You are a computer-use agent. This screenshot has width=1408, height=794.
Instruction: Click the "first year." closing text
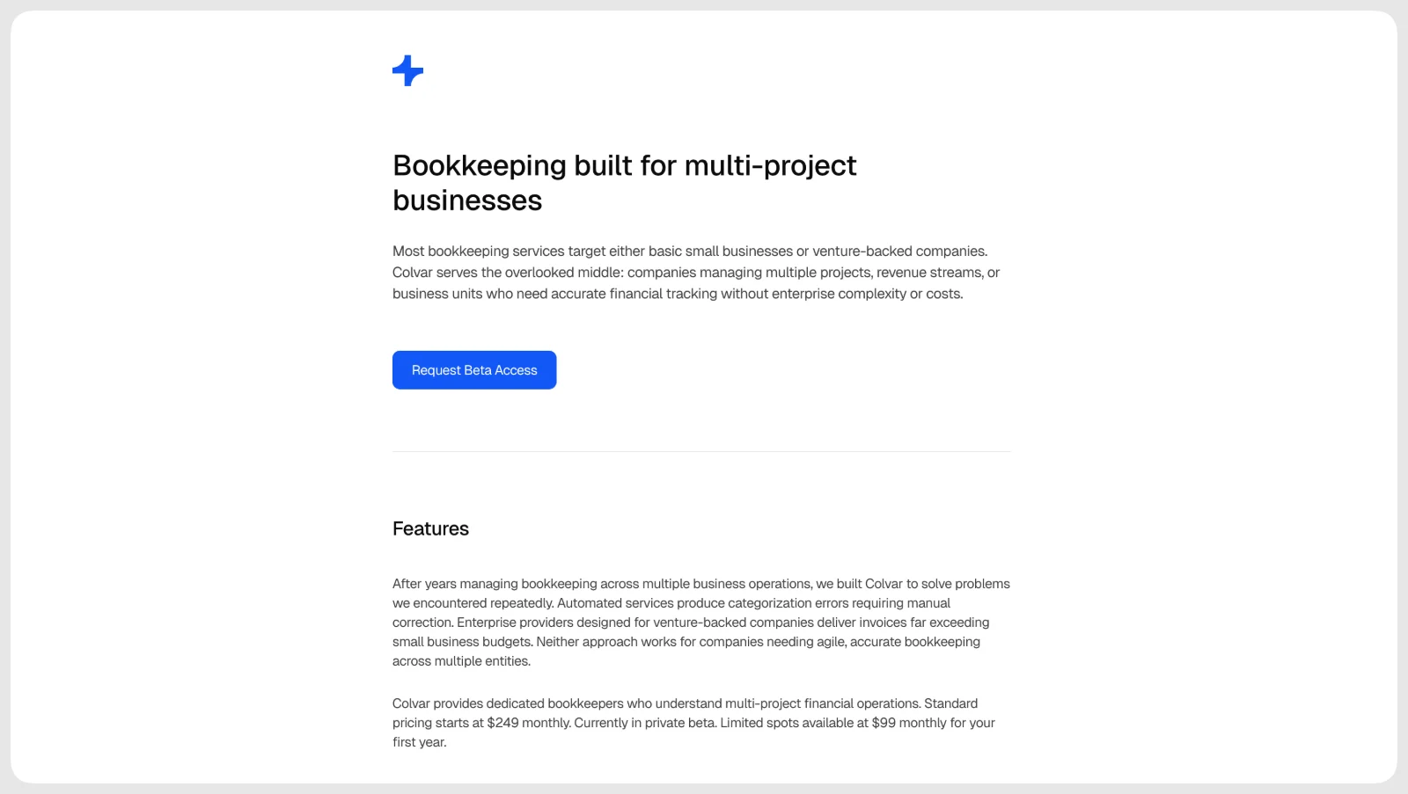pyautogui.click(x=420, y=742)
